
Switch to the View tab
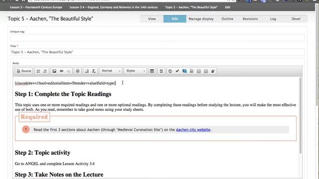coord(152,19)
